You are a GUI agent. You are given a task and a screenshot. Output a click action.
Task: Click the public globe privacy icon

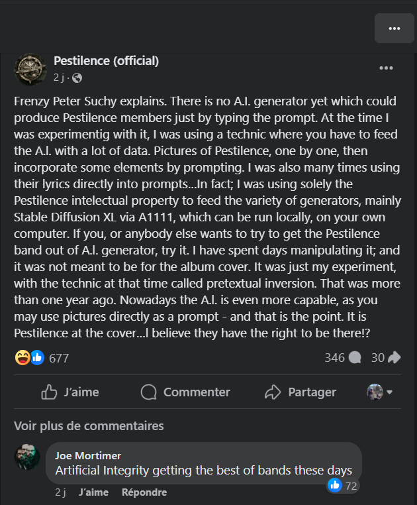[77, 78]
